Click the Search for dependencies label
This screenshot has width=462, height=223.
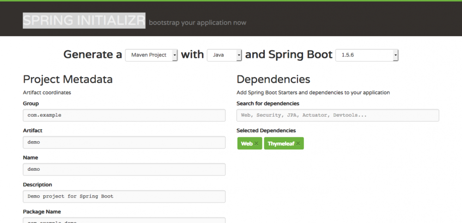click(267, 104)
